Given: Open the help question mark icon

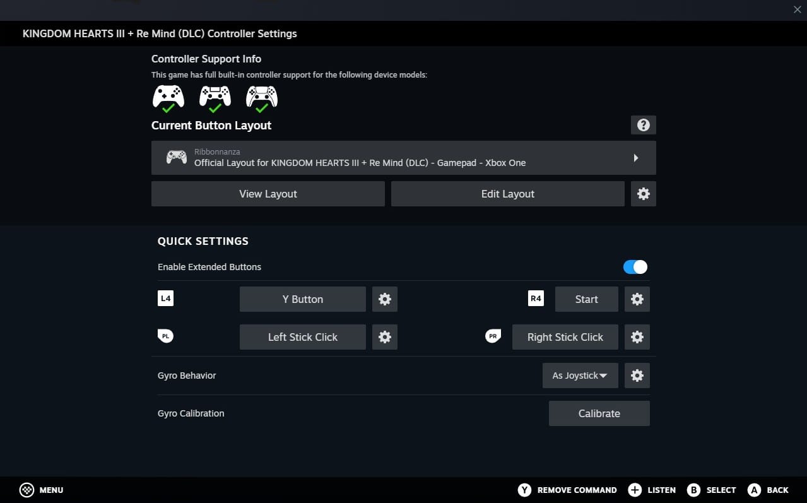Looking at the screenshot, I should click(643, 125).
